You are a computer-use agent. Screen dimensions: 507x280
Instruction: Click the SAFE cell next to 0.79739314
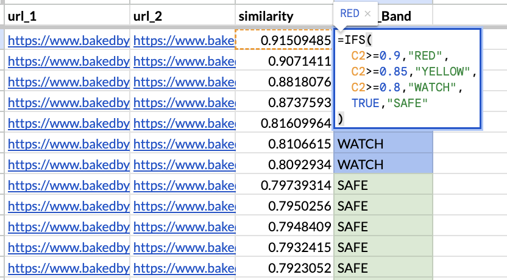point(383,185)
